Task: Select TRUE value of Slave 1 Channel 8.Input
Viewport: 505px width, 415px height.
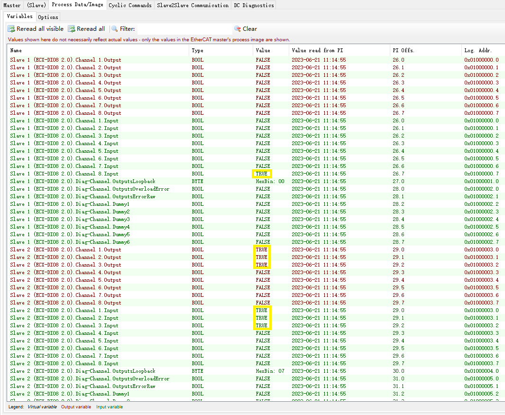Action: tap(262, 174)
